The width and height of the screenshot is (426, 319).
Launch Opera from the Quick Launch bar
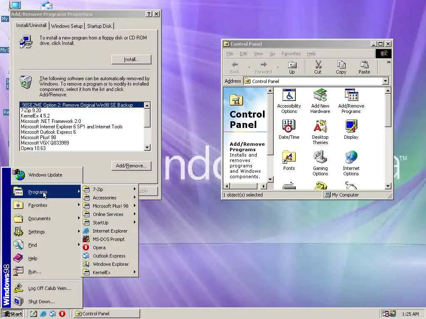[62, 314]
